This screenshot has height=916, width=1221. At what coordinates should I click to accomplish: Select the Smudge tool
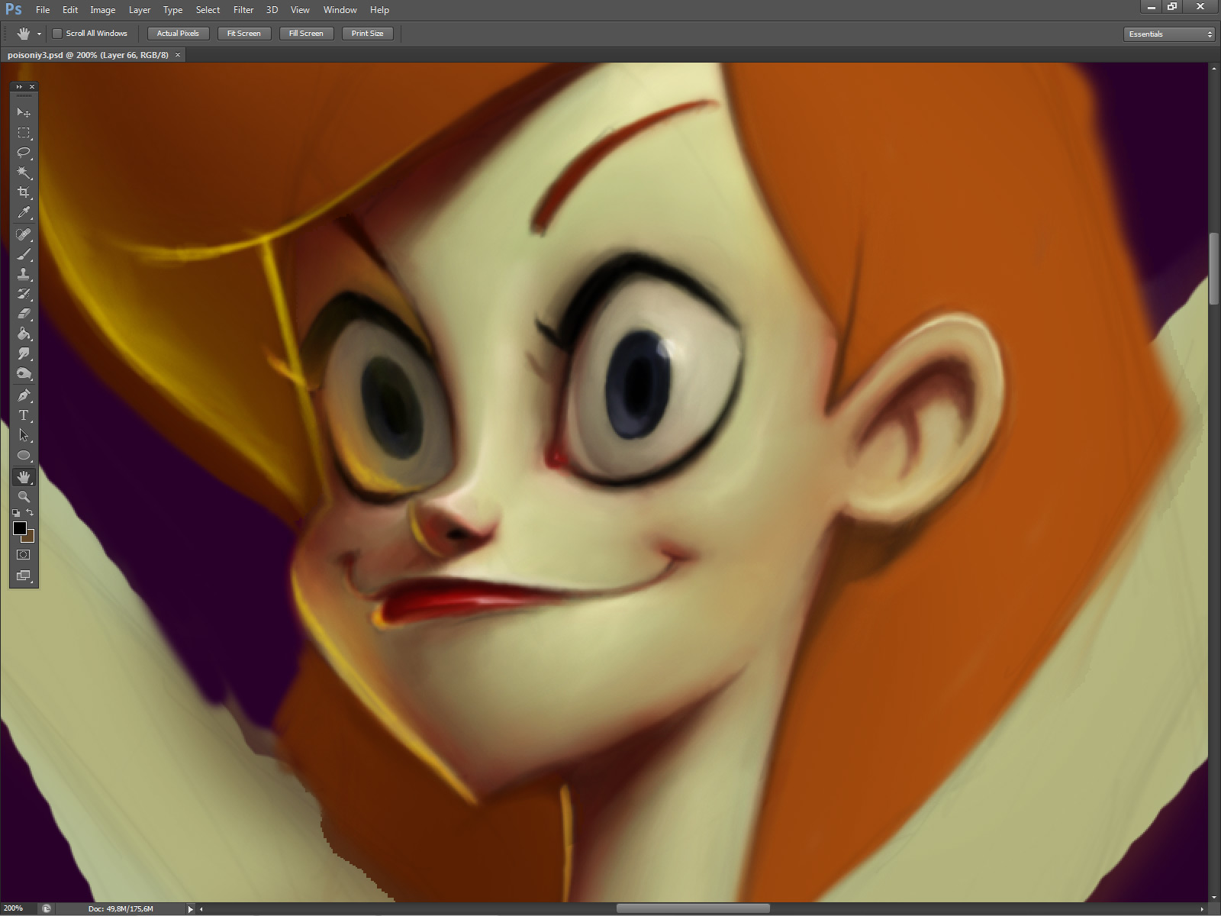tap(24, 353)
